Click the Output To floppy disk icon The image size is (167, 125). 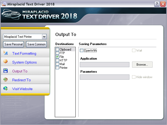[5, 71]
